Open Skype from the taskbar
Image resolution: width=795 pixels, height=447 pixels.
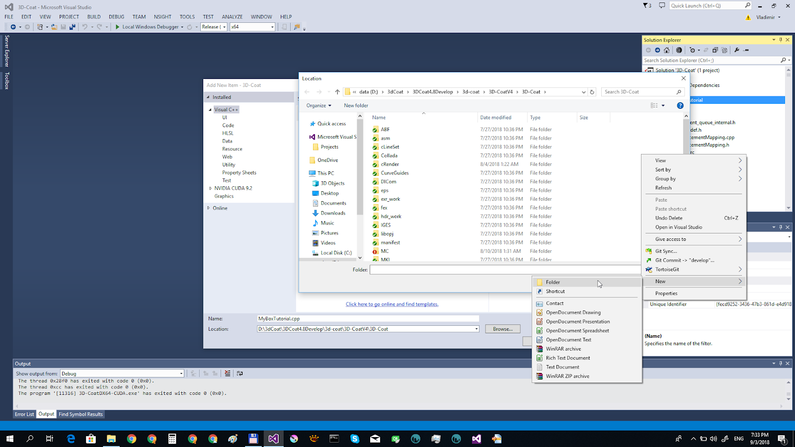pos(355,439)
